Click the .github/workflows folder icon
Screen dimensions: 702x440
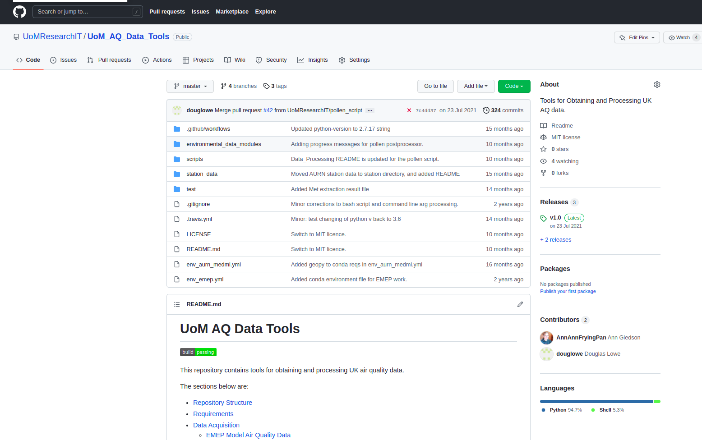177,129
